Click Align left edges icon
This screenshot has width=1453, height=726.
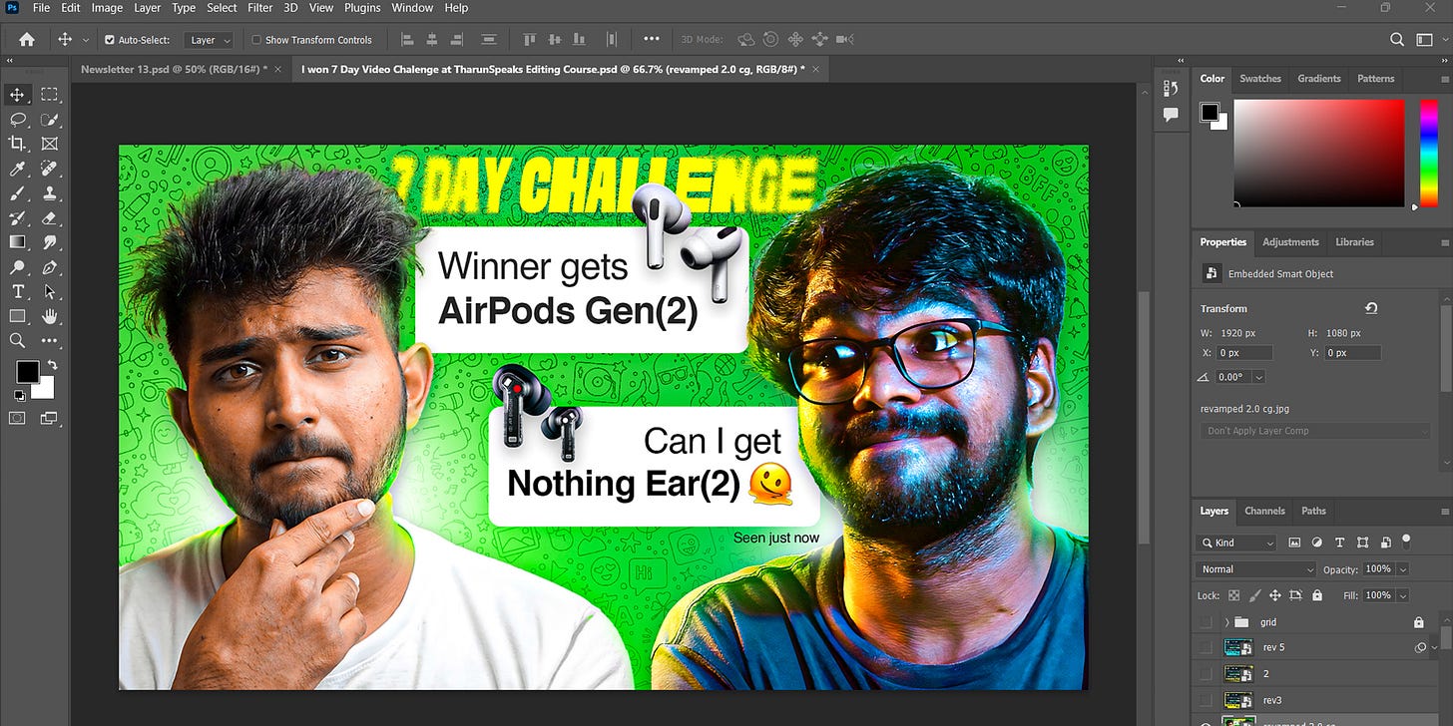coord(406,40)
